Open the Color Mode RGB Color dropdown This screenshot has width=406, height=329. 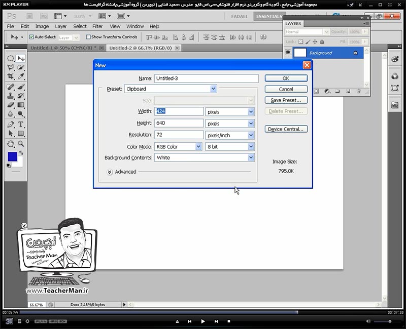[x=178, y=147]
